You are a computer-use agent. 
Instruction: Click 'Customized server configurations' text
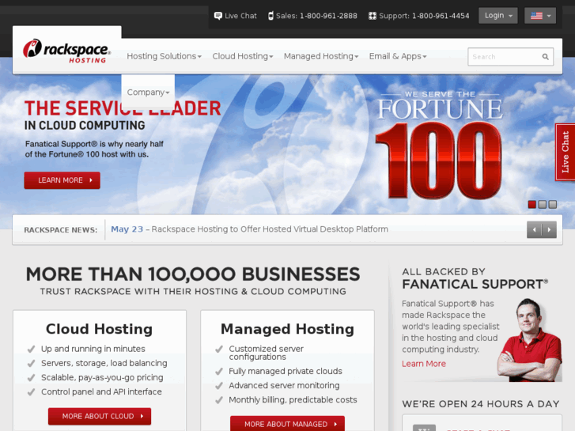[267, 353]
